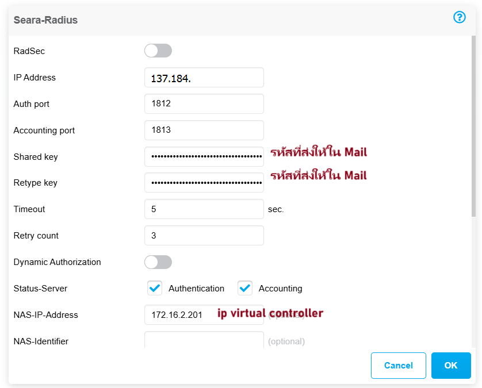The image size is (482, 388).
Task: Click the Seara-Radius dialog title
Action: point(45,20)
